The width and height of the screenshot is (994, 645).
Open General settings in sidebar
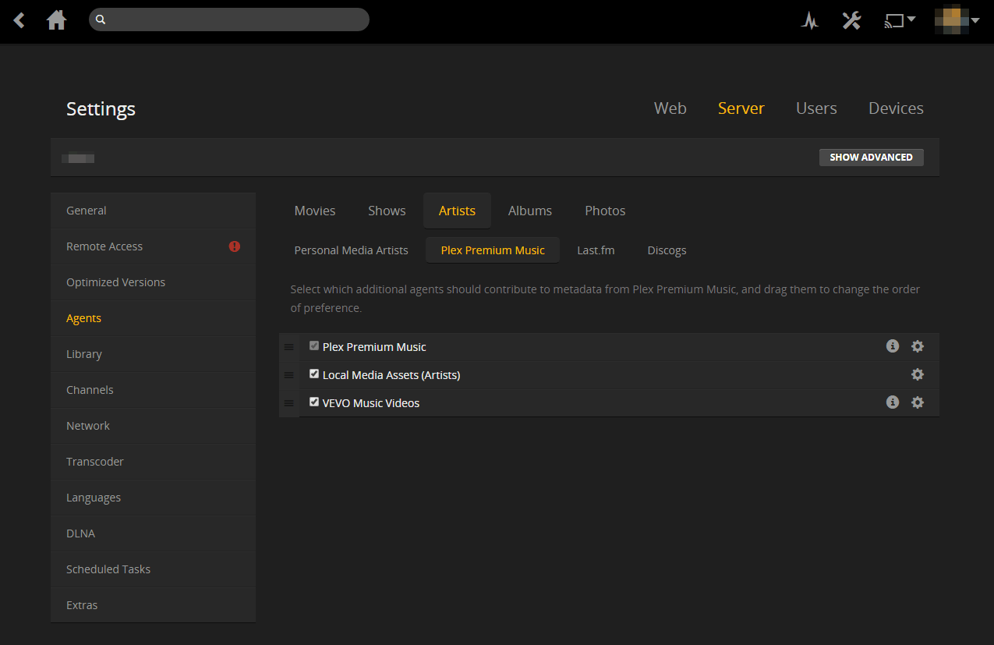(x=153, y=211)
